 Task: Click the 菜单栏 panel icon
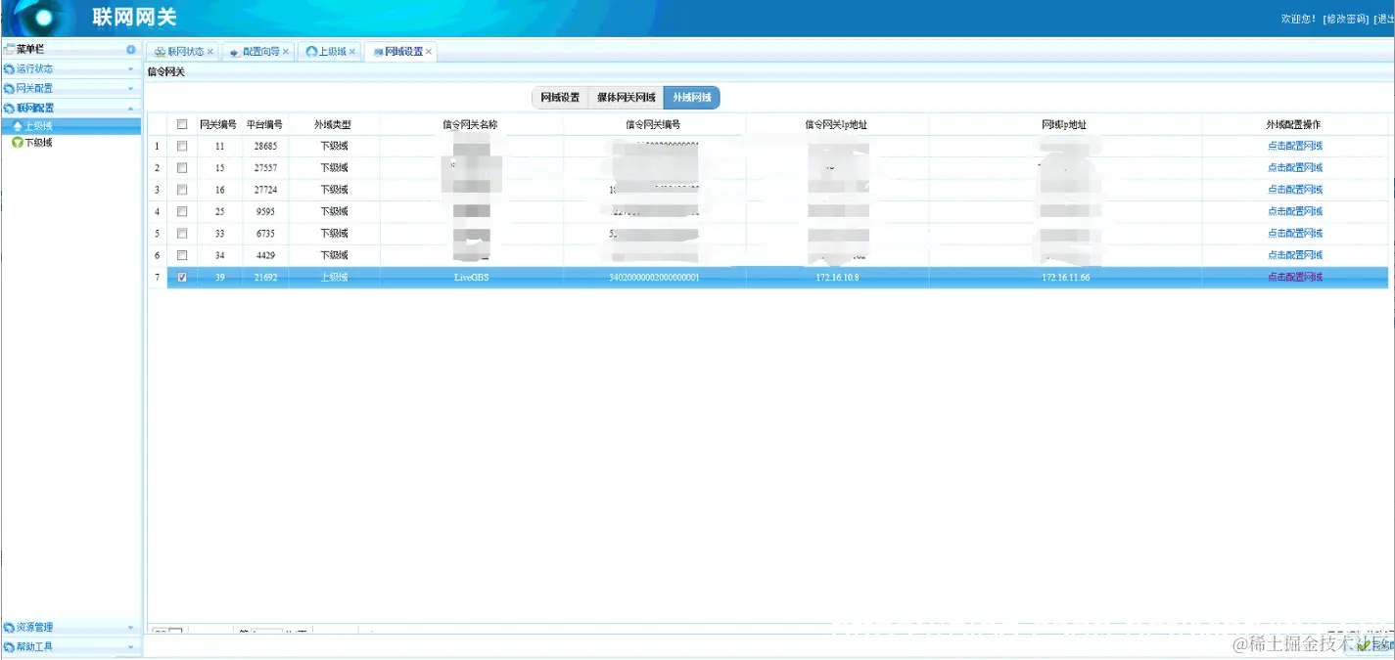9,49
